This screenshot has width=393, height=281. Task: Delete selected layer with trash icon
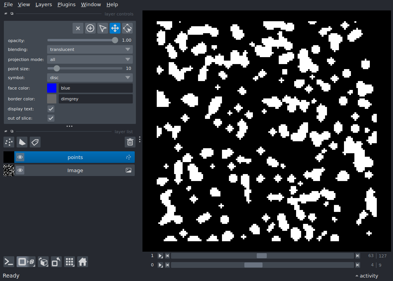pos(130,142)
